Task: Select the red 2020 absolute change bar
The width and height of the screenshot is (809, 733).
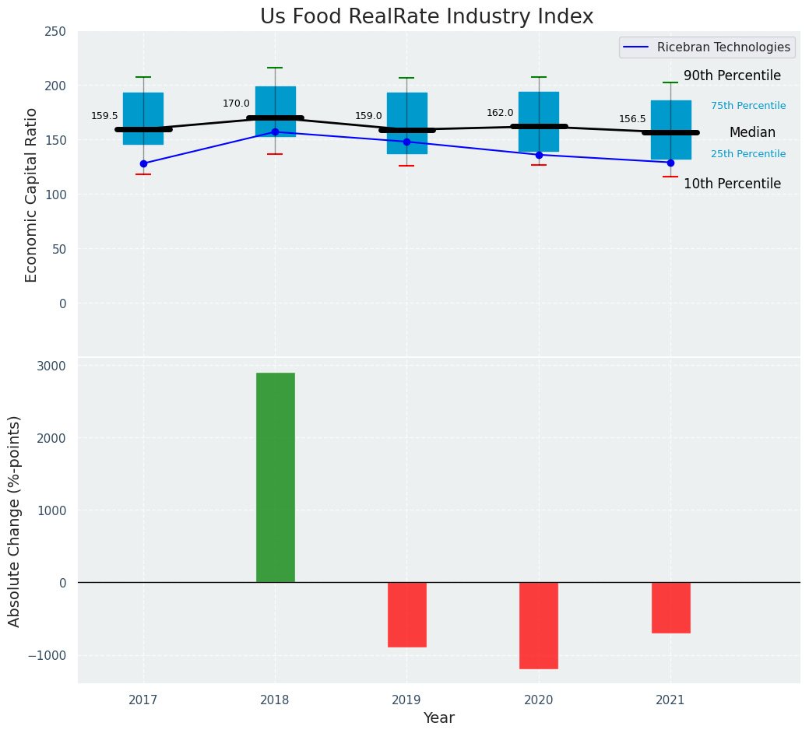Action: (538, 625)
